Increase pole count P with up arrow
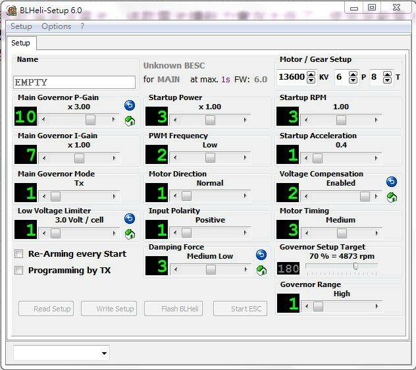Screen dimensions: 416x370 pyautogui.click(x=353, y=74)
